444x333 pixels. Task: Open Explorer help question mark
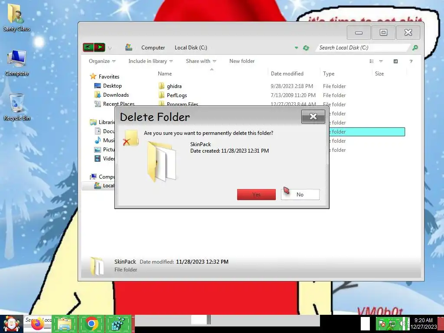(411, 61)
